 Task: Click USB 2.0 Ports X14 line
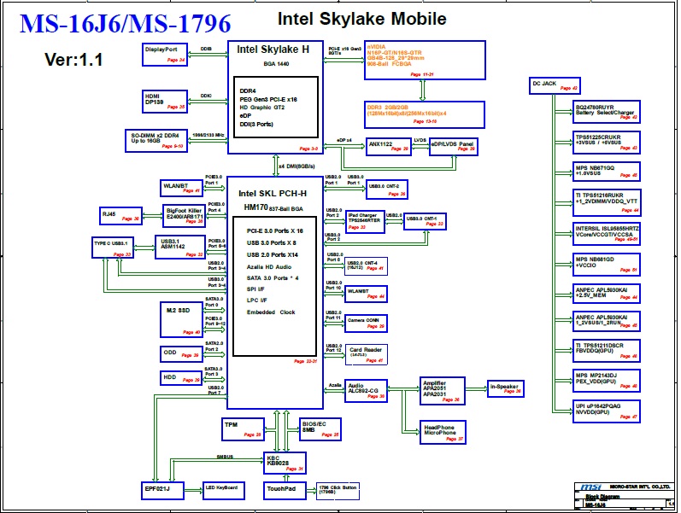[x=273, y=254]
